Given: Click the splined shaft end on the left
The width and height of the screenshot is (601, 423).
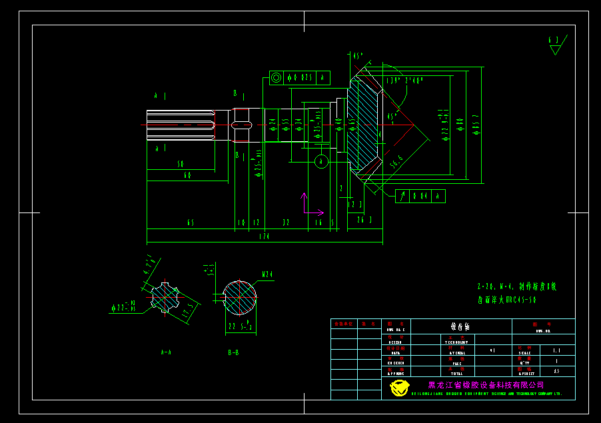Looking at the screenshot, I should tap(181, 125).
